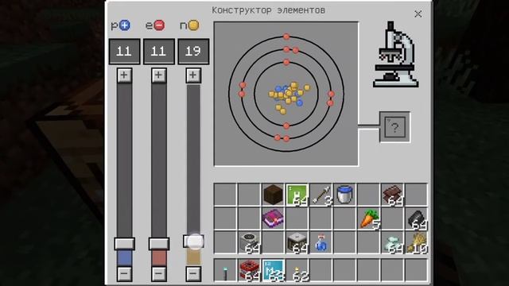The image size is (509, 286).
Task: Select the arrows stack of 3
Action: click(x=321, y=195)
